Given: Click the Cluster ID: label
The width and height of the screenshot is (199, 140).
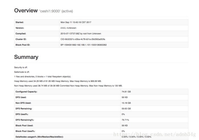Looking at the screenshot, I should [x=21, y=39].
